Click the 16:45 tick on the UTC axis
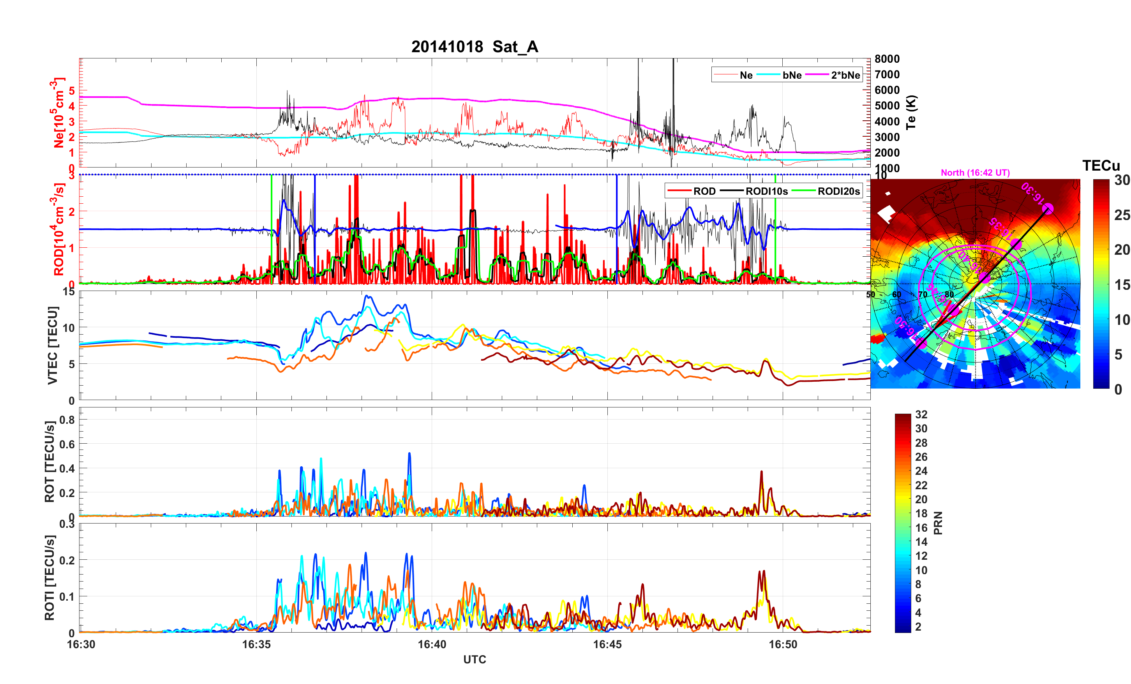This screenshot has height=684, width=1131. [607, 644]
